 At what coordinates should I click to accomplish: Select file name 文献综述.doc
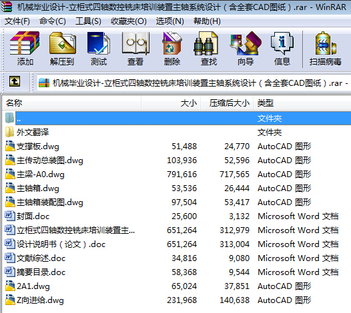[x=41, y=258]
